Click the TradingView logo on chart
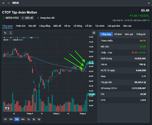 [7, 108]
